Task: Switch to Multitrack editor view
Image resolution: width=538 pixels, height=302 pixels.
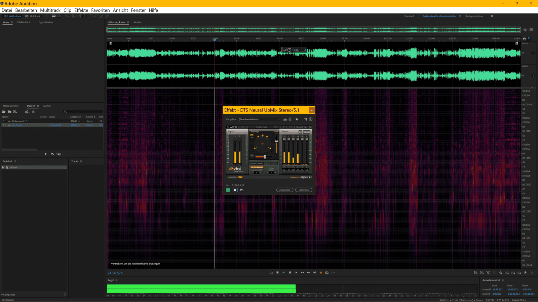Action: tap(33, 16)
